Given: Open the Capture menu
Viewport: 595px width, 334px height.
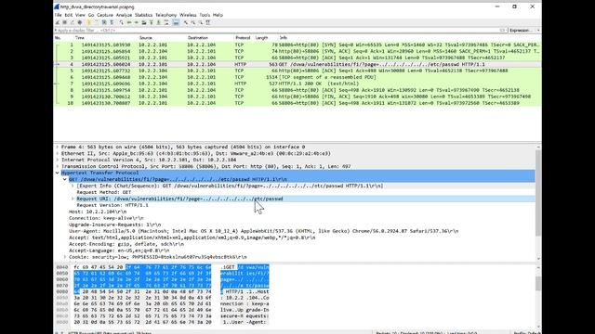Looking at the screenshot, I should pos(105,15).
